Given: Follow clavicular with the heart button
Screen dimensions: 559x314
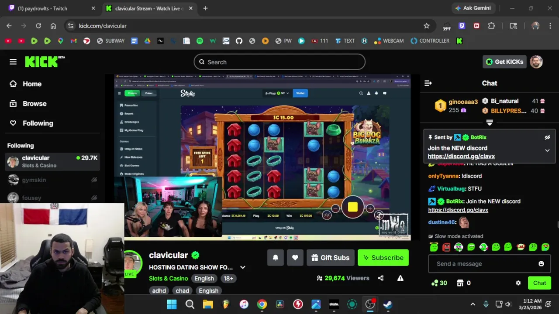Looking at the screenshot, I should [295, 258].
